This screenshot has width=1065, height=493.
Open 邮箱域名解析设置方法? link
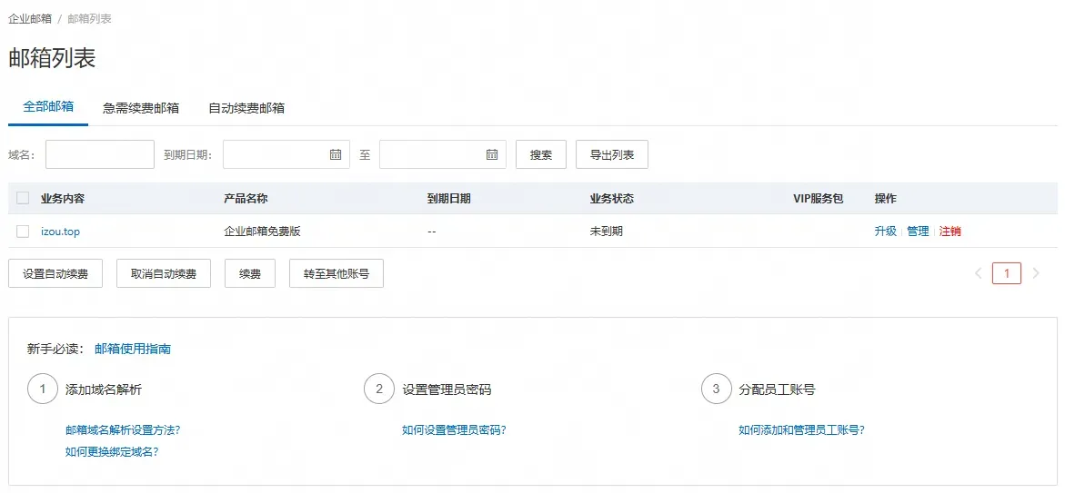click(x=123, y=430)
